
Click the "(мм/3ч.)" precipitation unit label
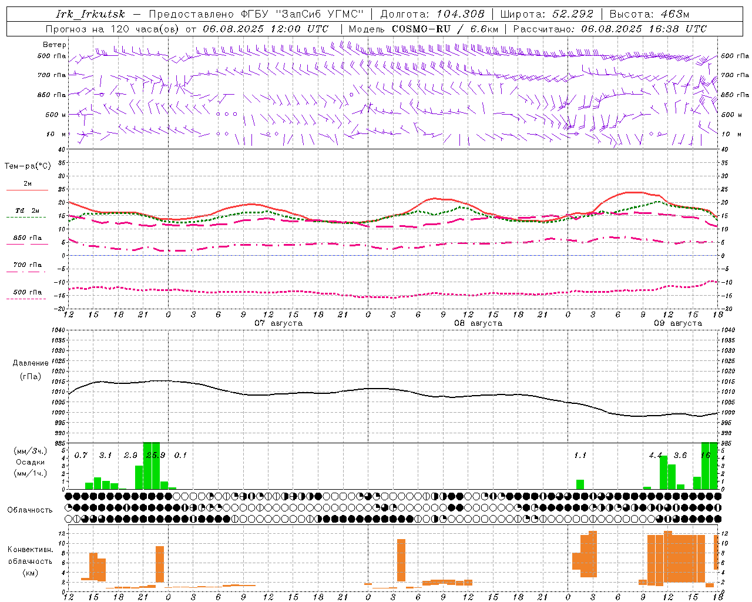coord(31,451)
